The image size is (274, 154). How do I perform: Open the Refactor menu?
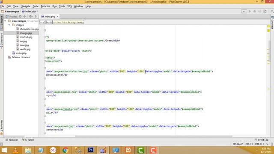click(x=45, y=6)
